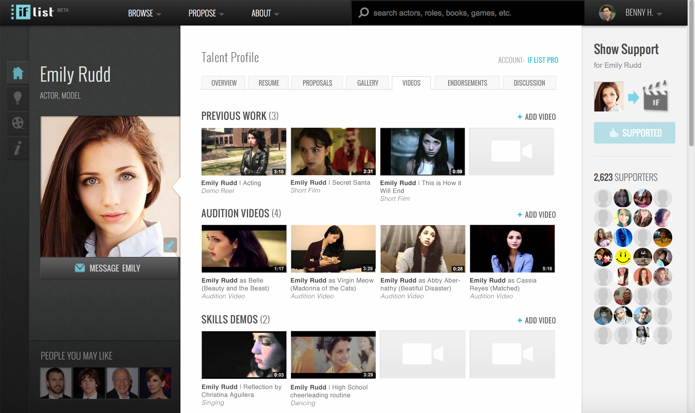Image resolution: width=695 pixels, height=413 pixels.
Task: Click Add Video for Previous Work
Action: pos(537,117)
